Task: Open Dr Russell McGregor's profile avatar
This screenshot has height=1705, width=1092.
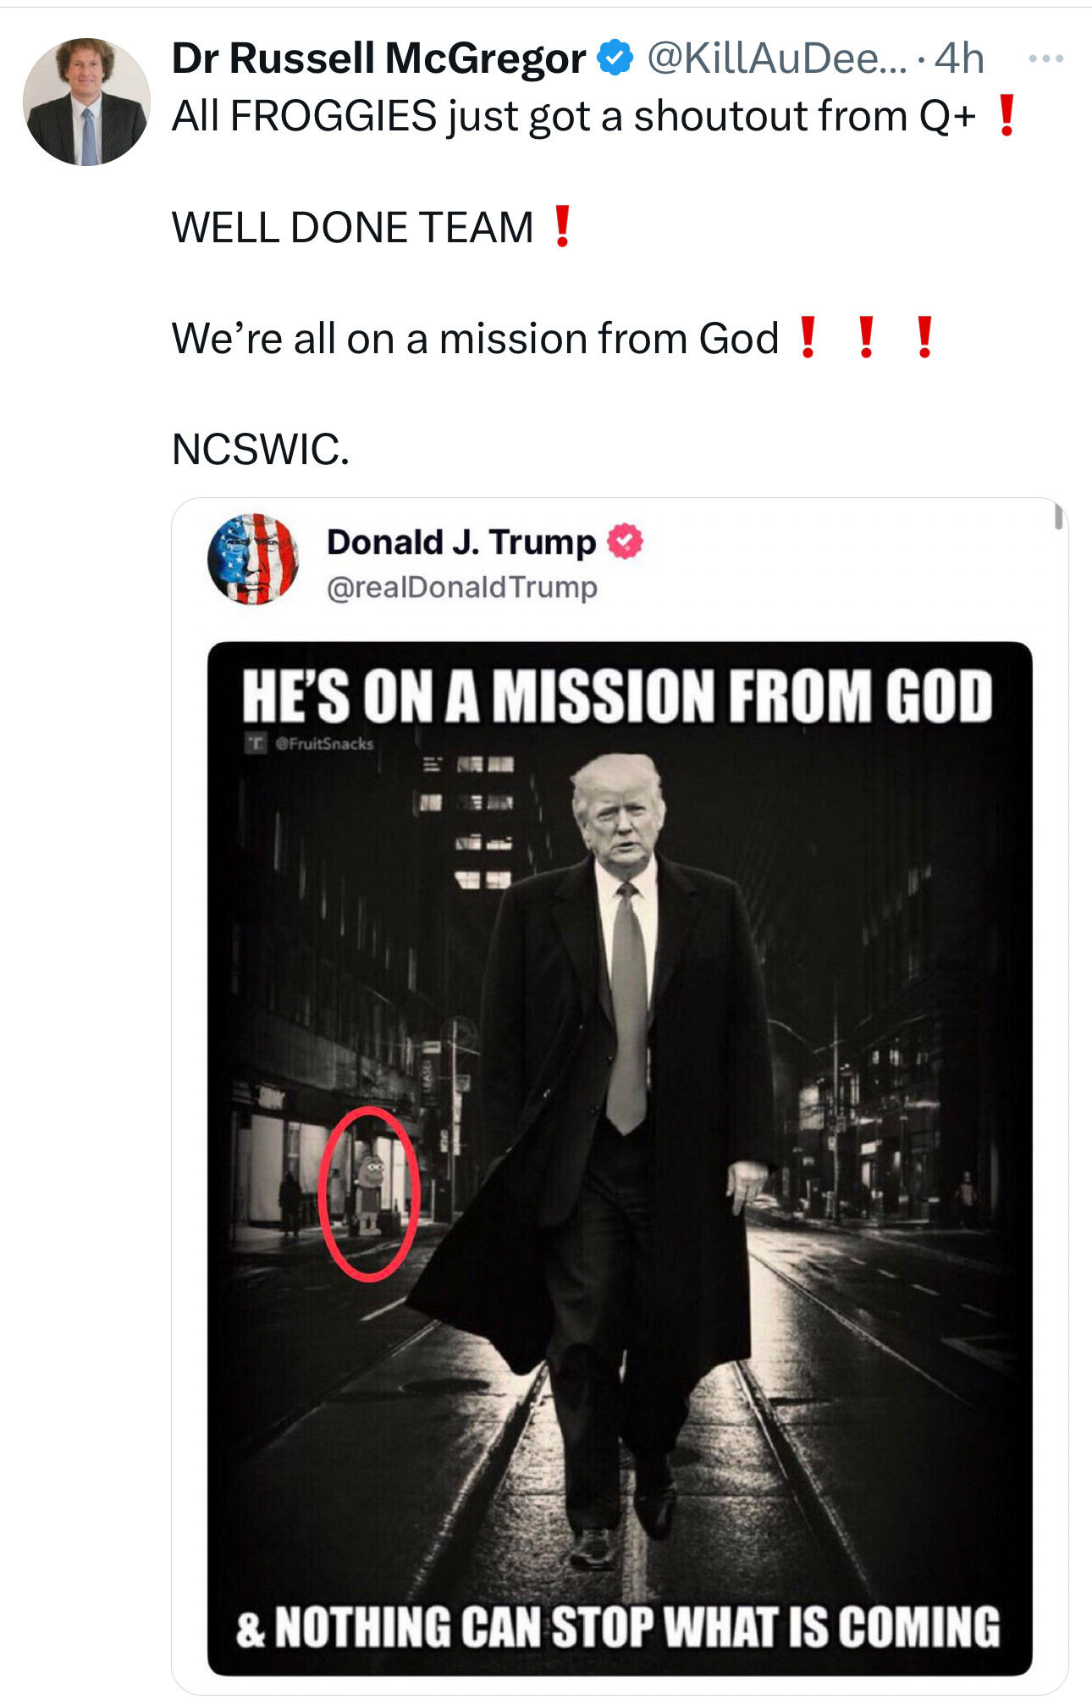Action: pyautogui.click(x=86, y=102)
